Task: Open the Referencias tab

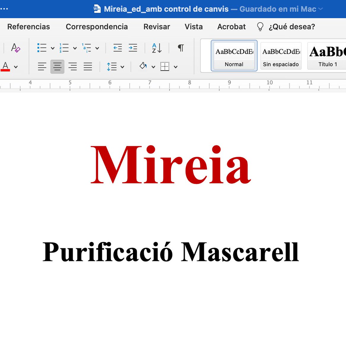Action: [28, 27]
